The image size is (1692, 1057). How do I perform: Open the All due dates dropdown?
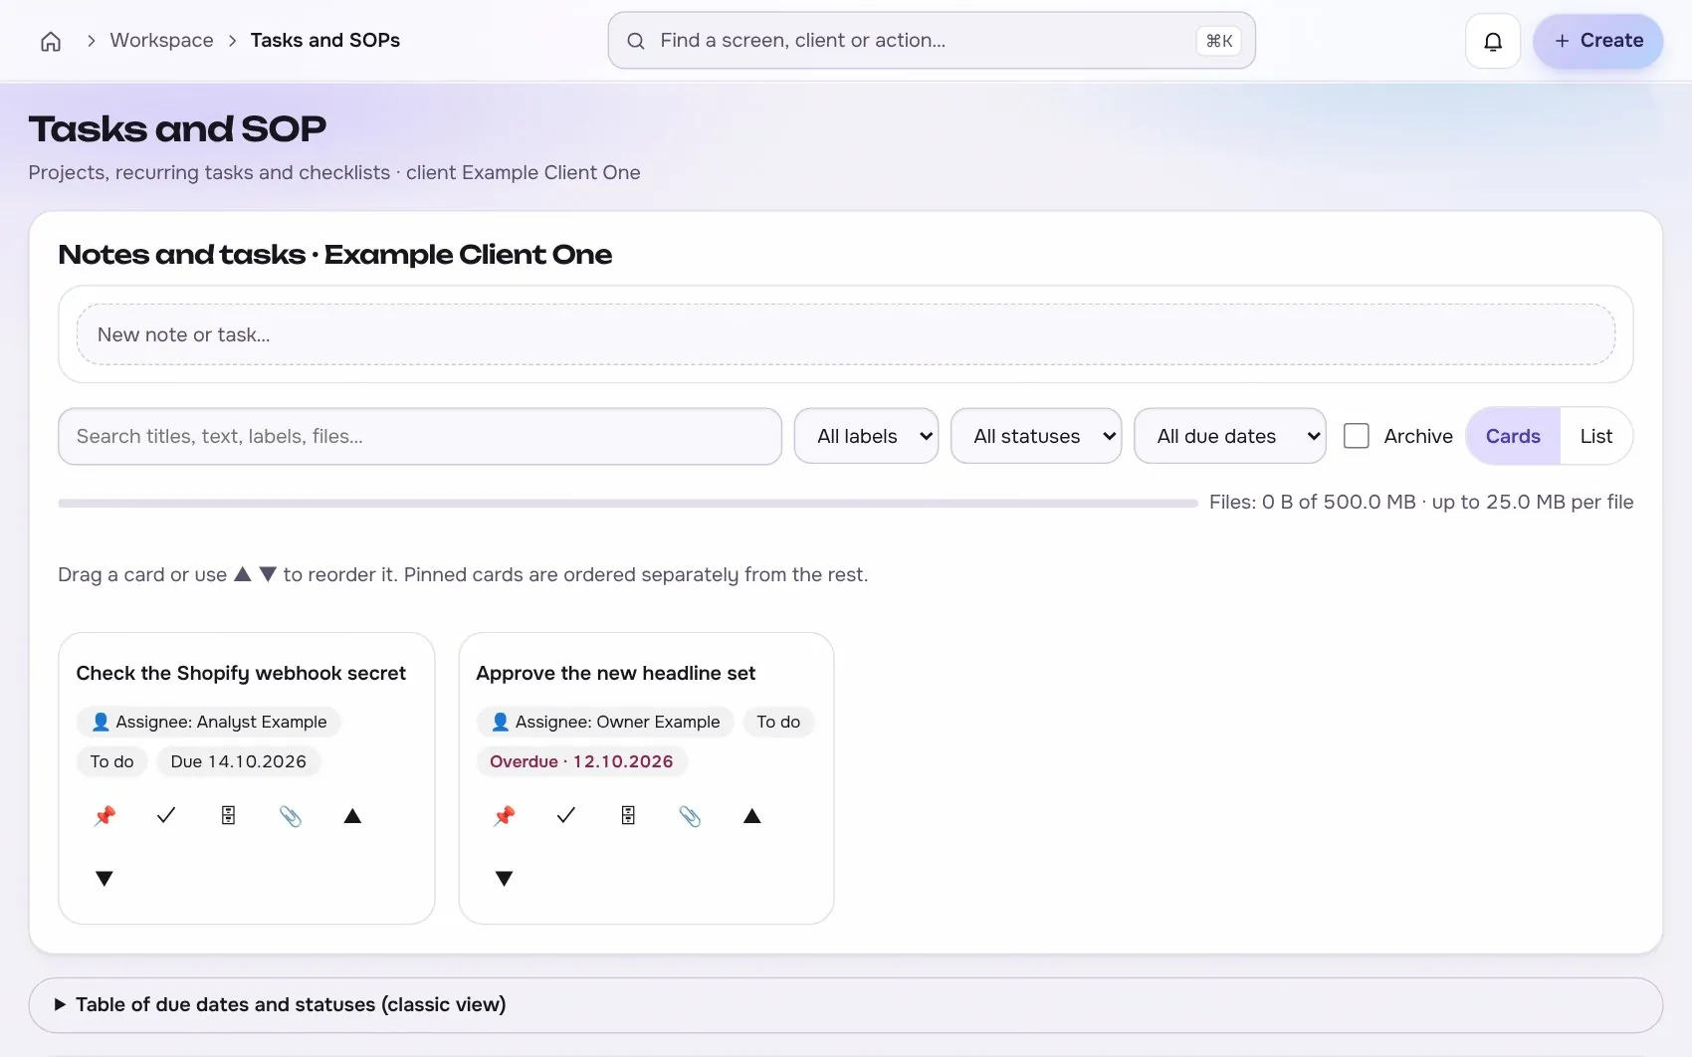1230,436
